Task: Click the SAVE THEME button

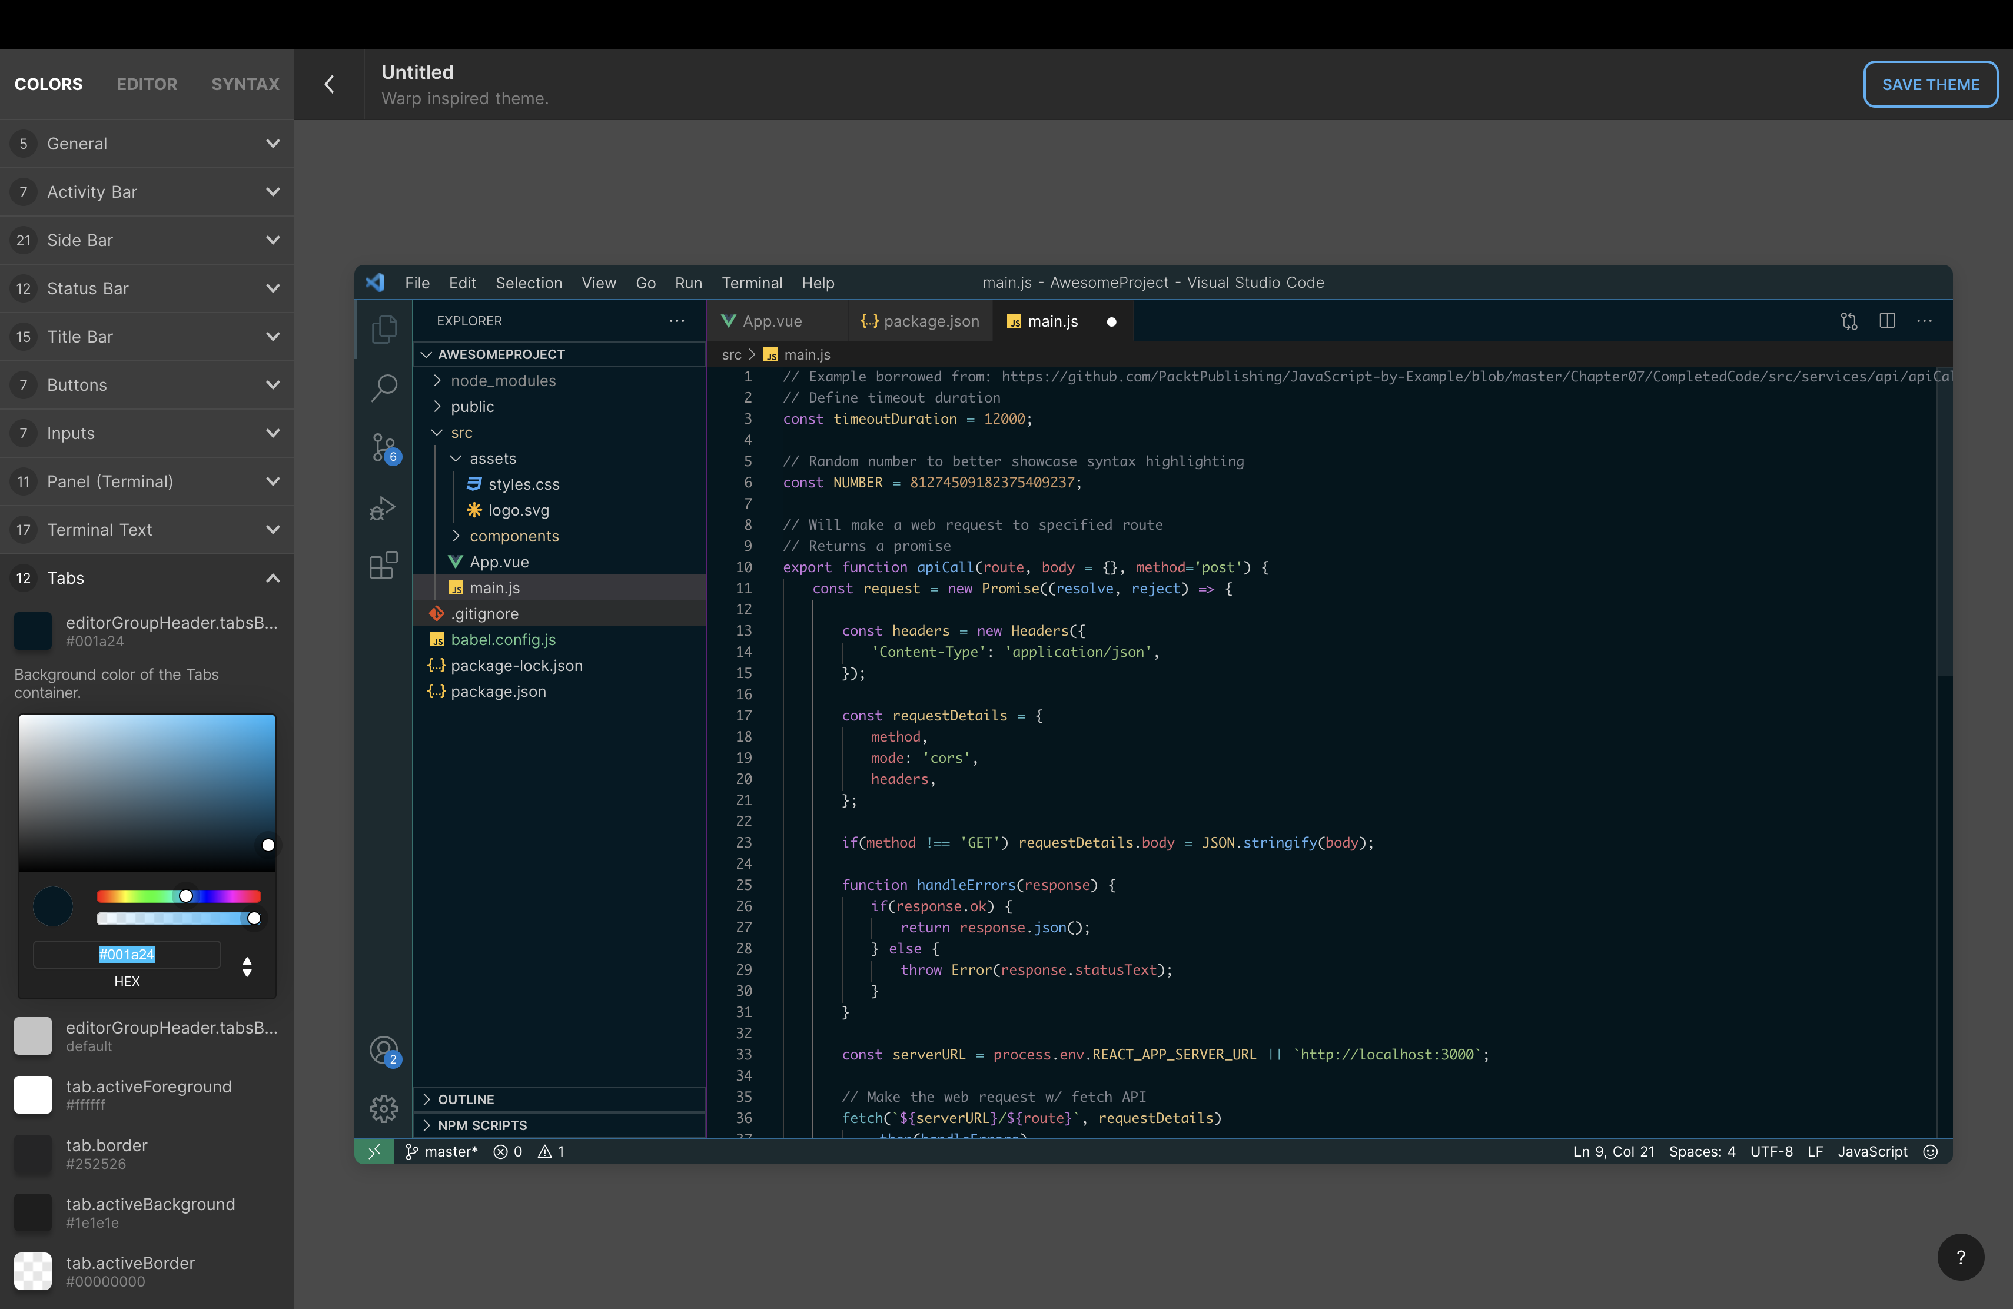Action: pyautogui.click(x=1930, y=85)
